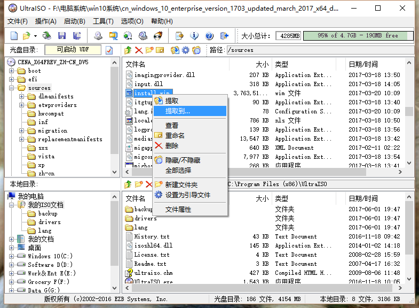The height and width of the screenshot is (308, 419).
Task: Click the /sources path field
Action: [321, 50]
